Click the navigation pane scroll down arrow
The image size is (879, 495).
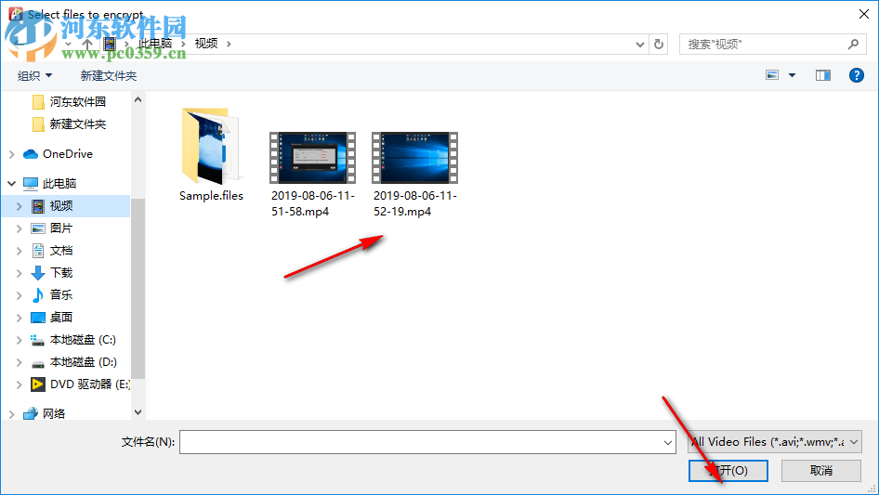(x=138, y=412)
